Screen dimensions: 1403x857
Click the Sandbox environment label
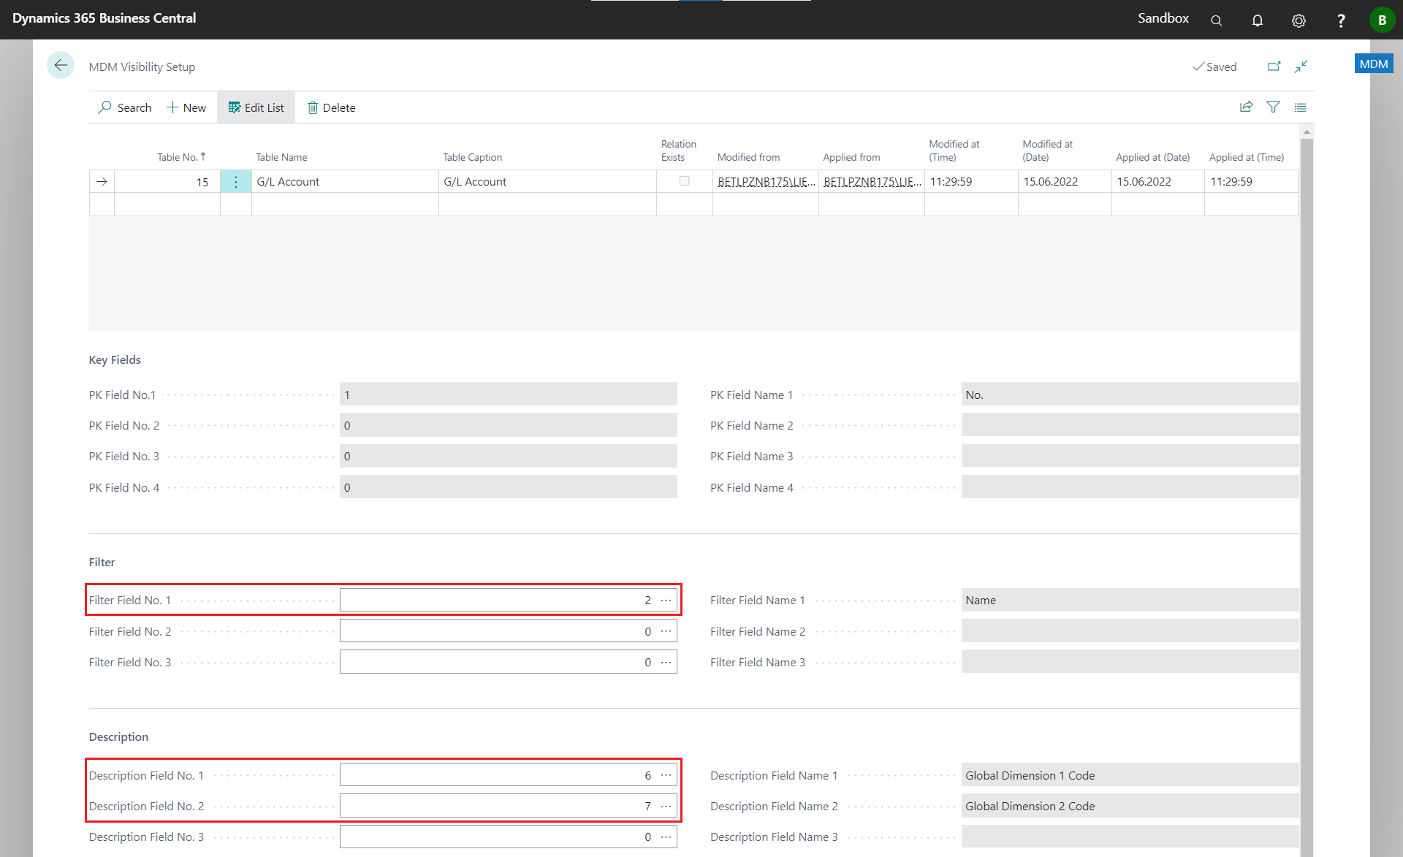pos(1163,18)
